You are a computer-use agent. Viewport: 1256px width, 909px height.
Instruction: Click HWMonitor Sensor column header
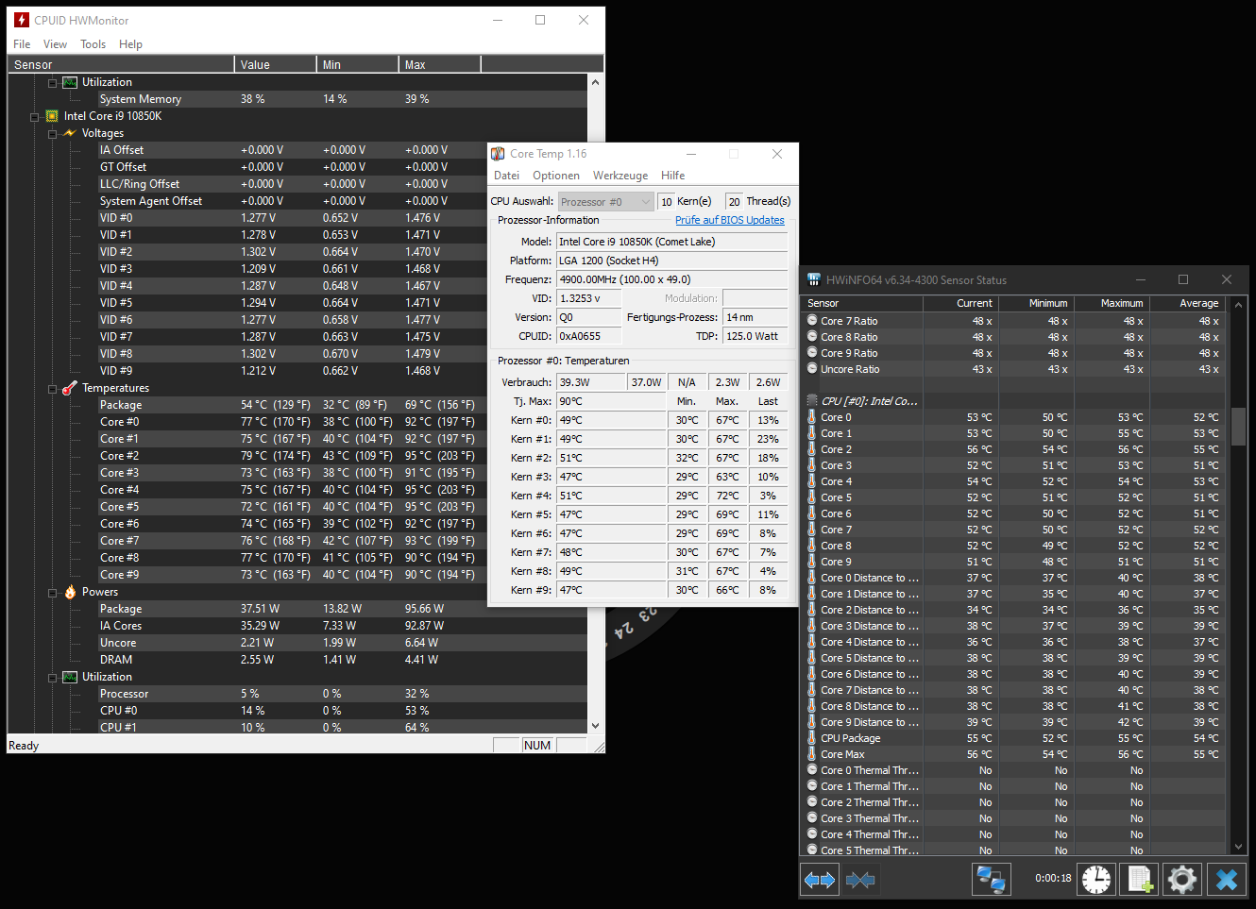coord(121,65)
